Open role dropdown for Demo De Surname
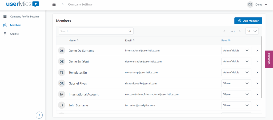This screenshot has width=273, height=120. click(x=236, y=50)
